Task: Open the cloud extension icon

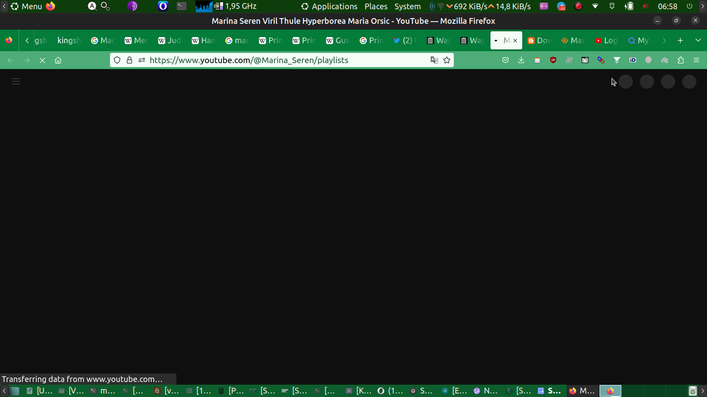Action: pyautogui.click(x=665, y=60)
